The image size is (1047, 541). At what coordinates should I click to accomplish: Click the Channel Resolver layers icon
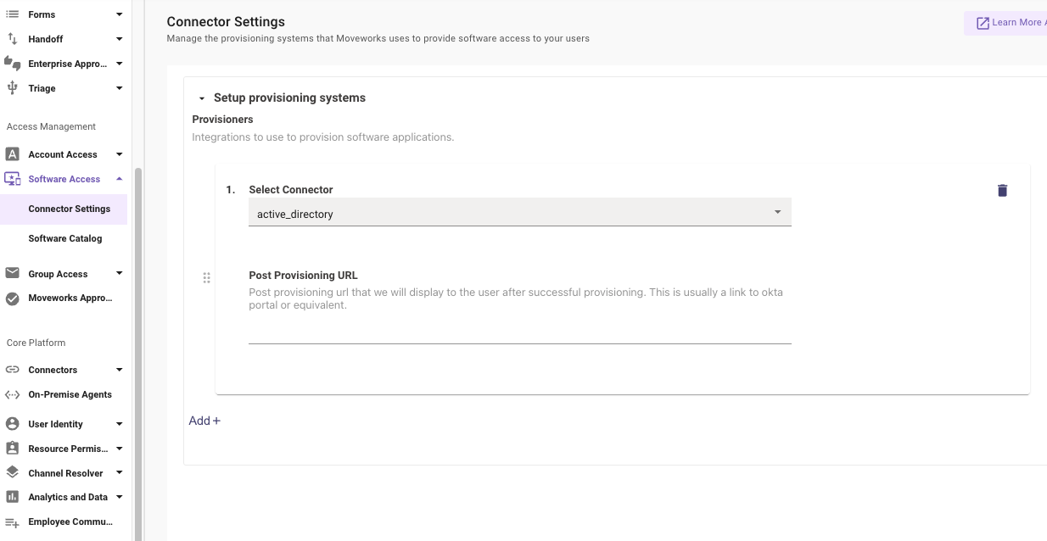[x=13, y=473]
